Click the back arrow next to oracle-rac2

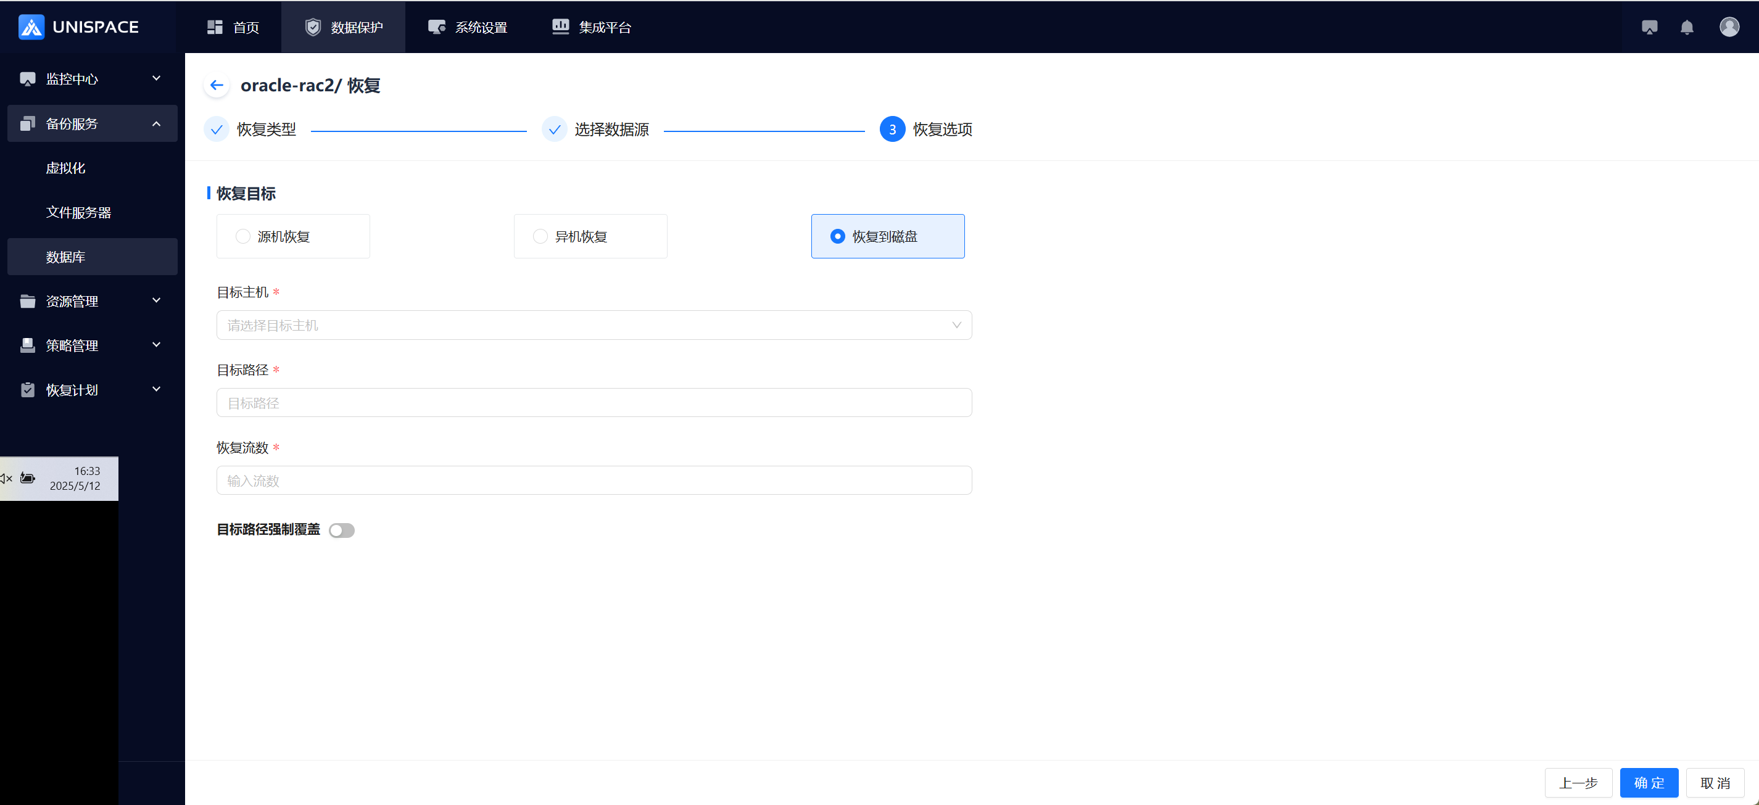tap(217, 85)
